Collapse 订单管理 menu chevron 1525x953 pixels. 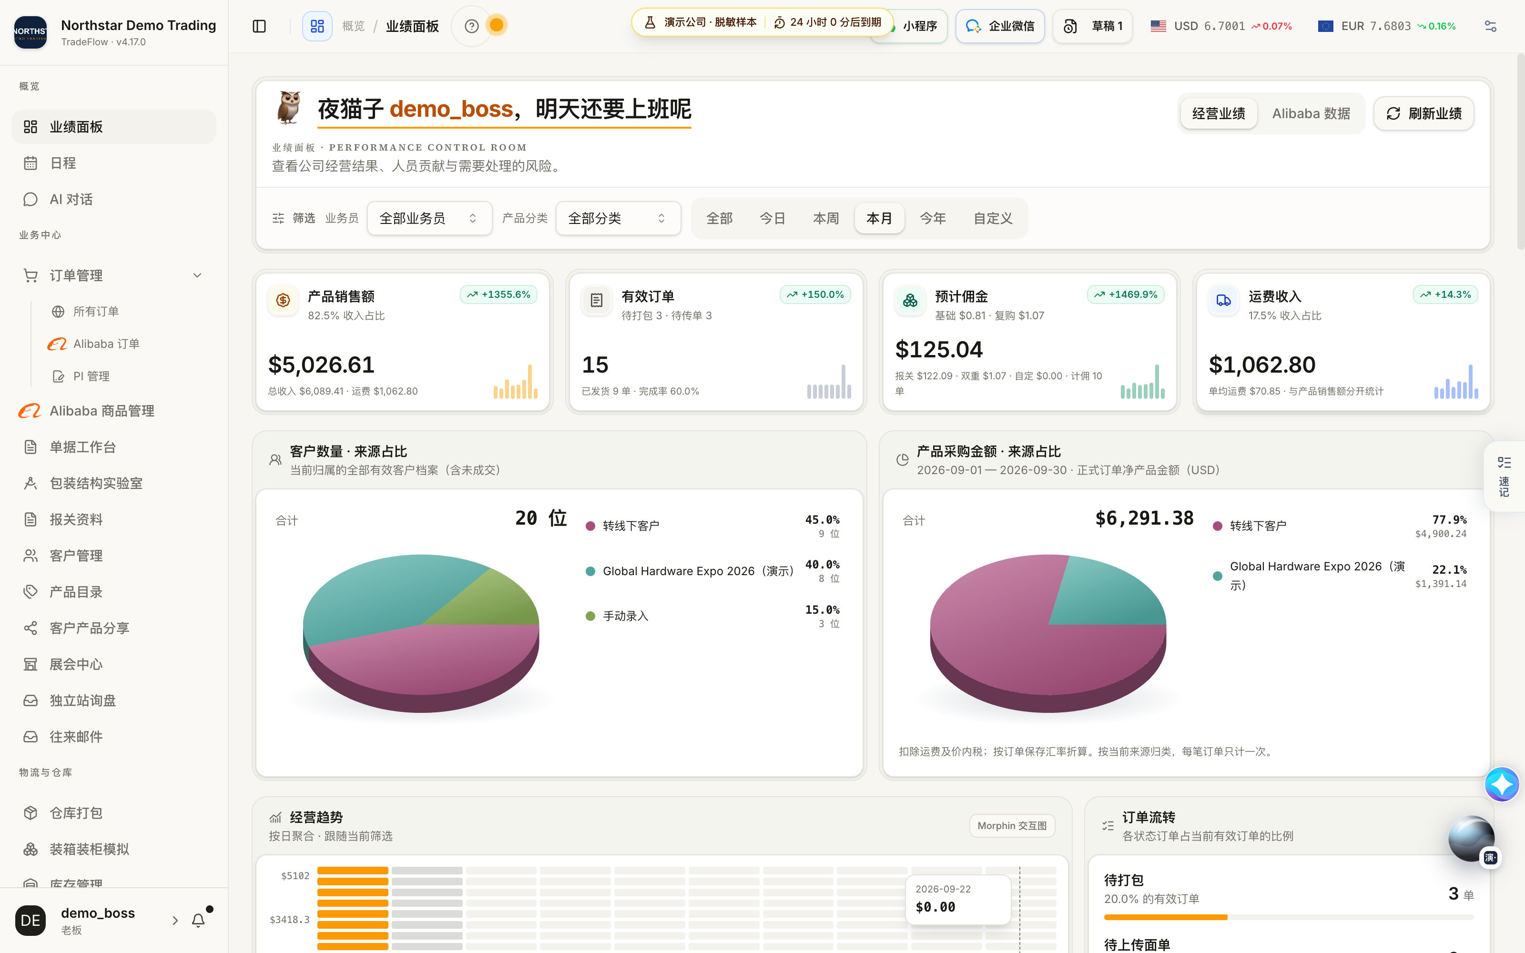coord(197,275)
